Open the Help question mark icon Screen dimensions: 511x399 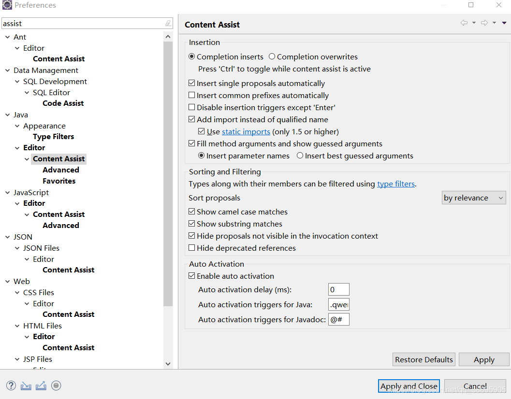(11, 385)
